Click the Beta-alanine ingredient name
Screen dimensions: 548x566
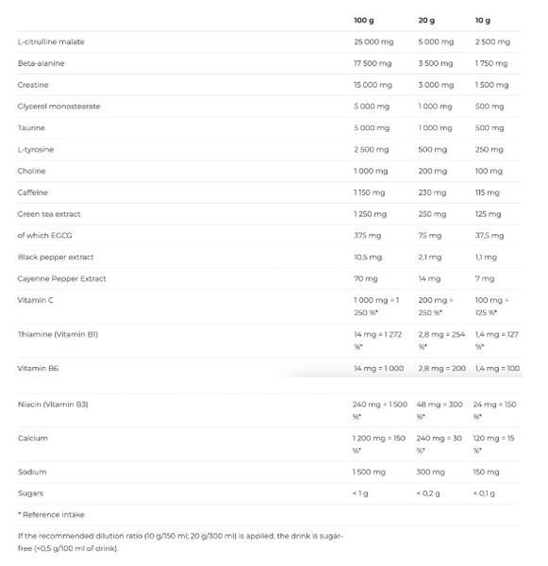(41, 63)
